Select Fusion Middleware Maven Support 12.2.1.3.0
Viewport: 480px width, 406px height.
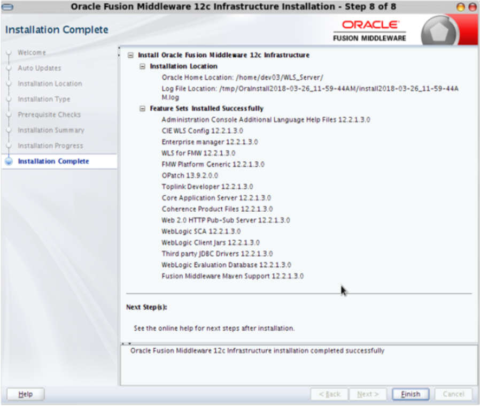tap(233, 277)
